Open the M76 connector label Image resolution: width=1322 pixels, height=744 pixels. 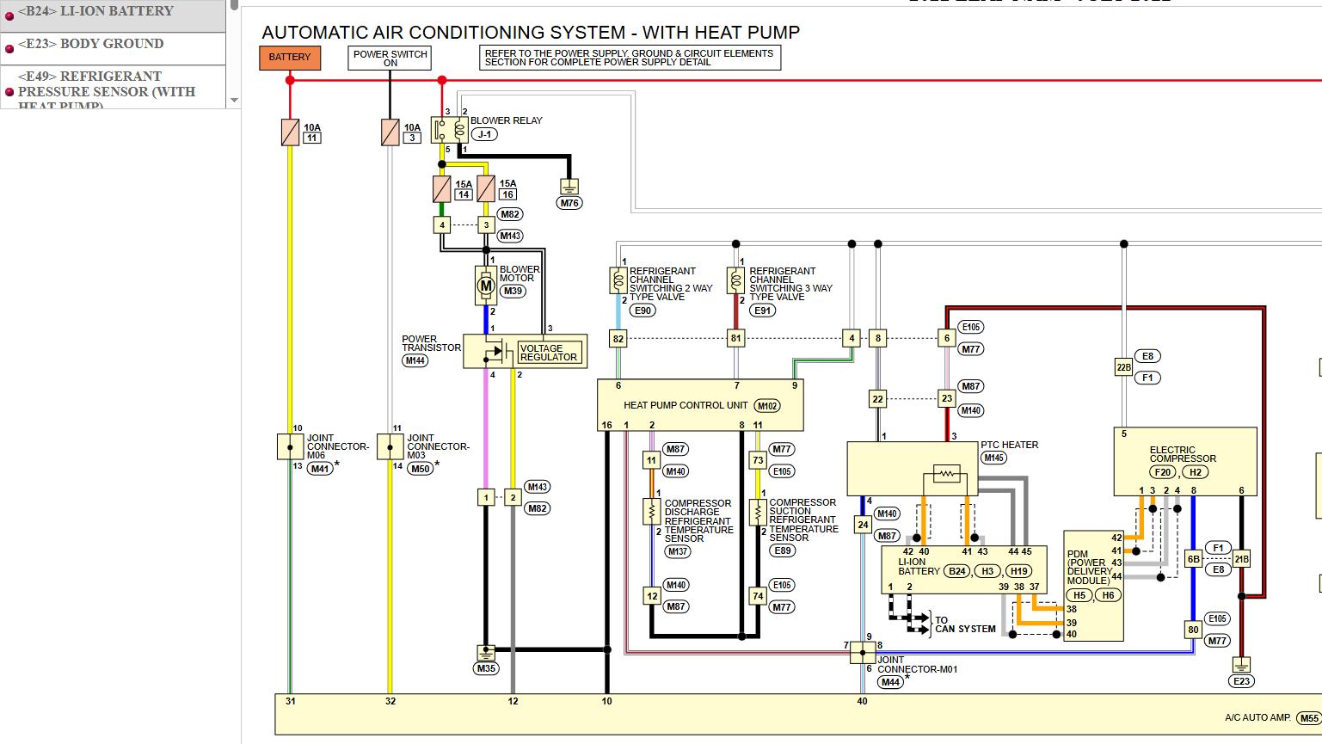569,203
